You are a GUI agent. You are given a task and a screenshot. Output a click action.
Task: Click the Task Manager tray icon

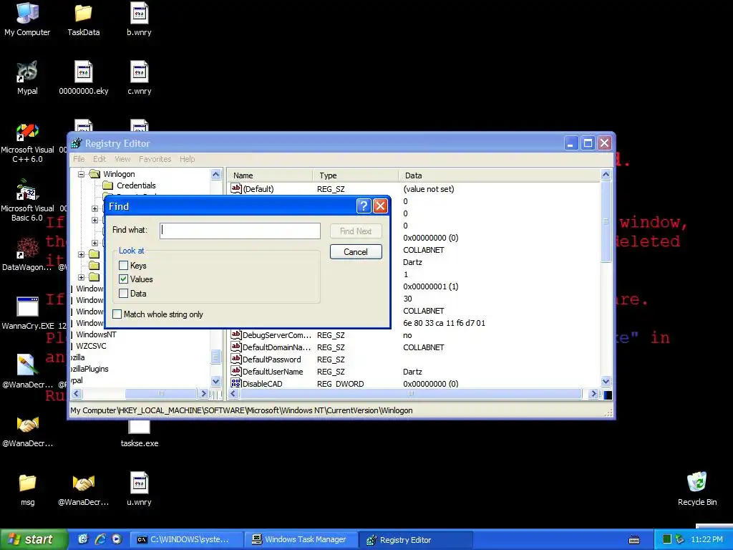667,539
